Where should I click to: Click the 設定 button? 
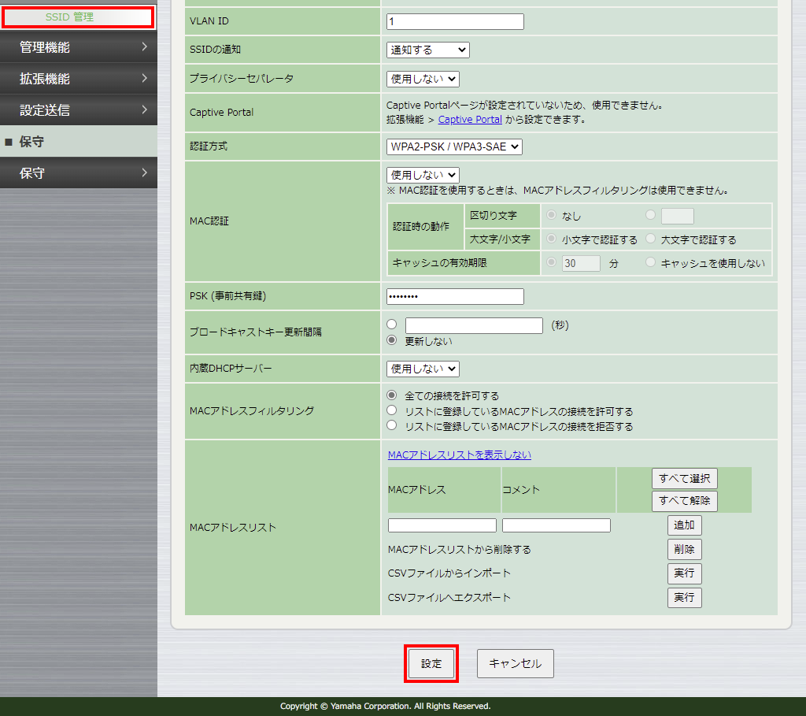pos(431,663)
